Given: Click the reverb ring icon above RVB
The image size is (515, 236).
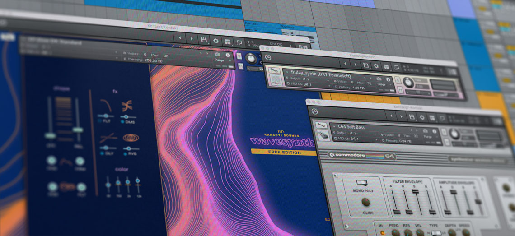Looking at the screenshot, I should pyautogui.click(x=131, y=138).
